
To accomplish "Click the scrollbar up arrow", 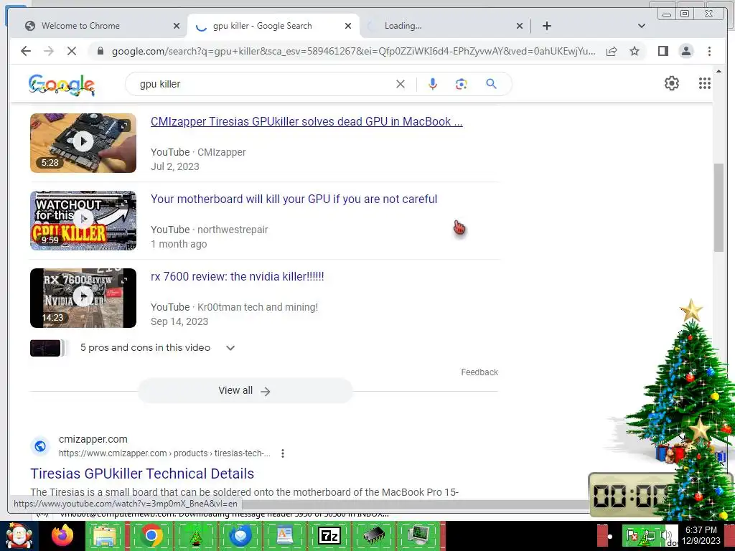I will [x=718, y=71].
